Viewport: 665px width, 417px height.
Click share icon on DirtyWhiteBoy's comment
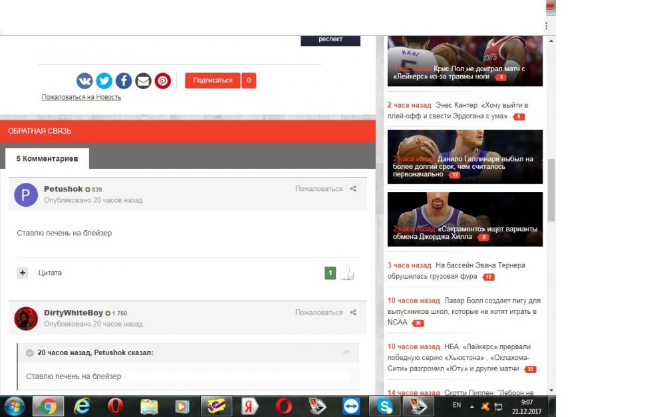point(353,313)
